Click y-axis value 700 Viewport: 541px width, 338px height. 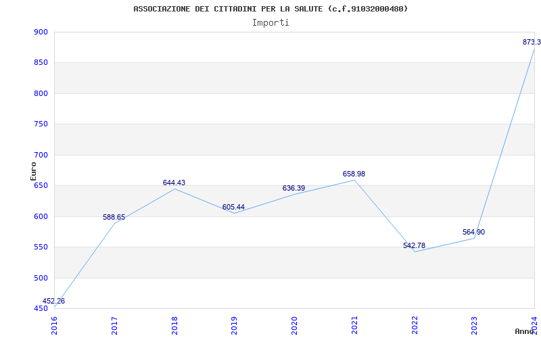point(41,155)
